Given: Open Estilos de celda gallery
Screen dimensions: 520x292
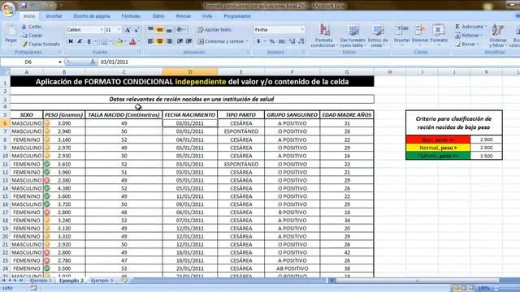Looking at the screenshot, I should [x=377, y=36].
